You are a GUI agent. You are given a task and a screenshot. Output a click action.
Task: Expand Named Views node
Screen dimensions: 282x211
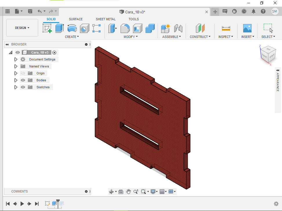pos(16,67)
